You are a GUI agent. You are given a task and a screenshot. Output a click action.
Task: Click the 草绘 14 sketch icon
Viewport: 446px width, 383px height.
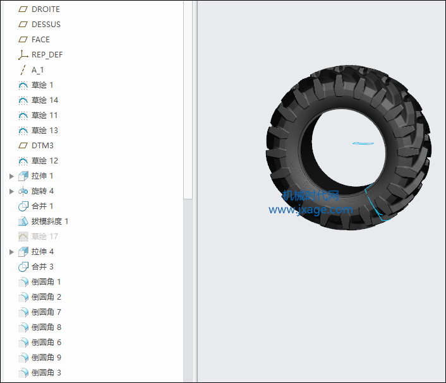click(23, 100)
